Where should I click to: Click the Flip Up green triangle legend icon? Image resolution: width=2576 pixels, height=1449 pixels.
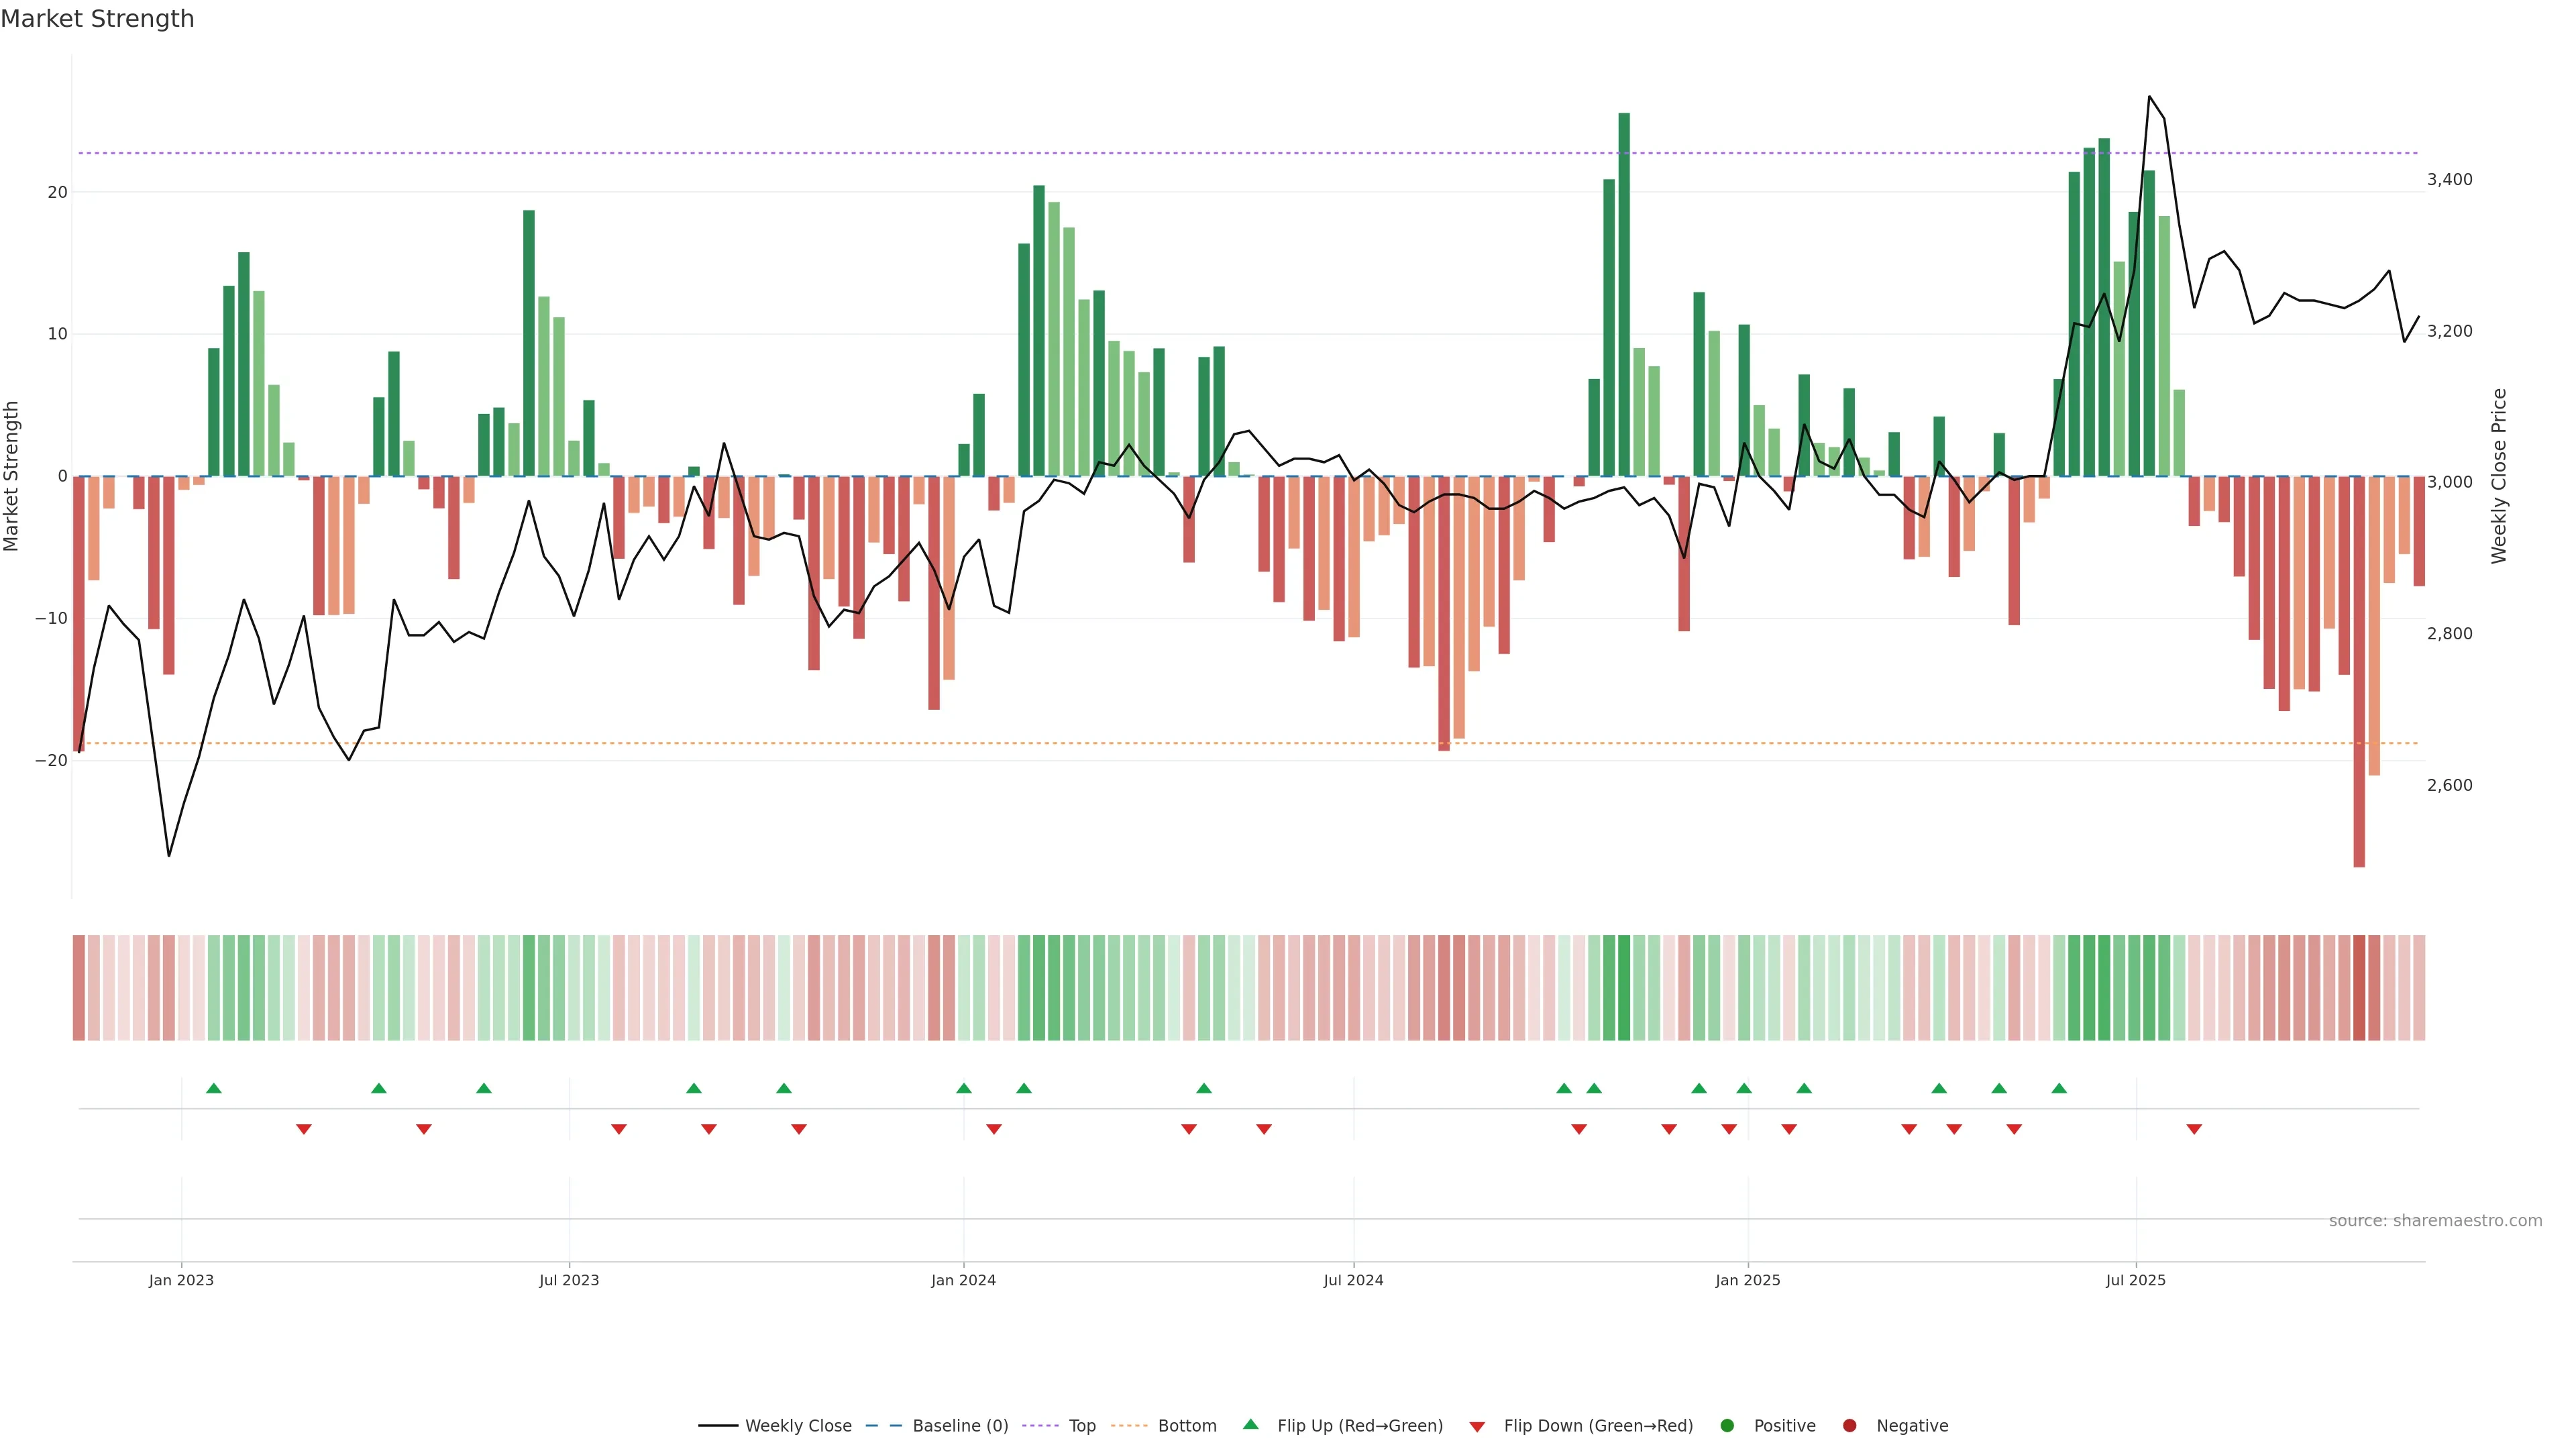(1250, 1424)
